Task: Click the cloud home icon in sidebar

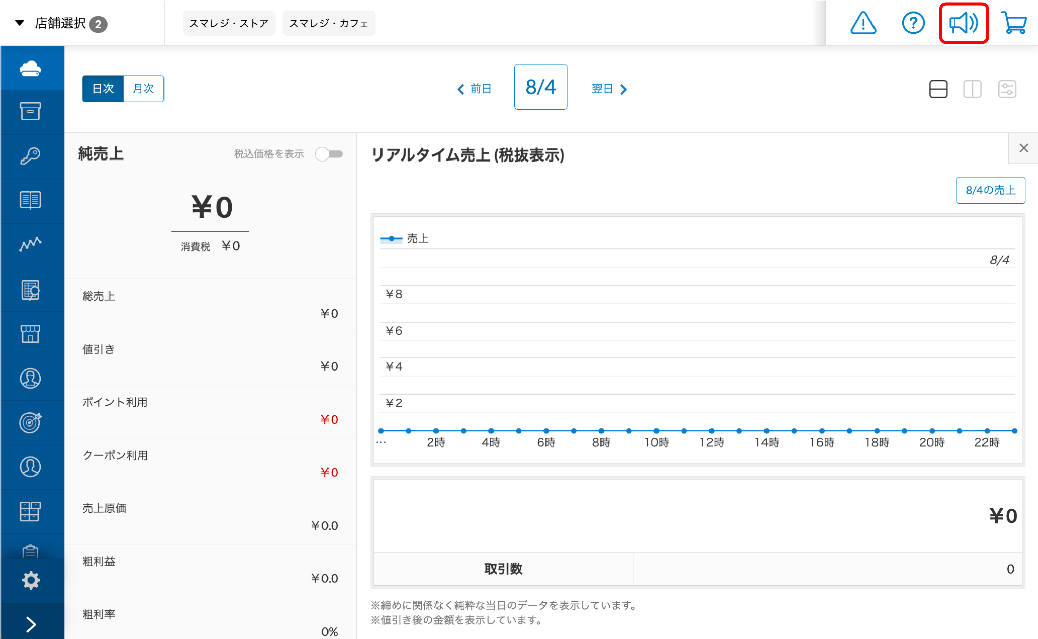Action: (x=31, y=68)
